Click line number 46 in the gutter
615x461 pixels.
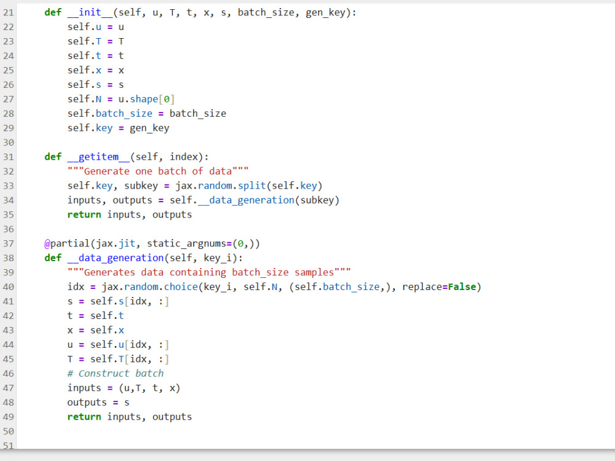(8, 374)
